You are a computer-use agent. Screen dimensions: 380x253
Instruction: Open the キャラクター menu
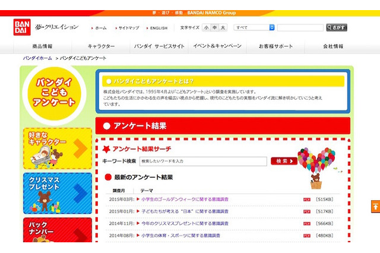click(x=102, y=46)
